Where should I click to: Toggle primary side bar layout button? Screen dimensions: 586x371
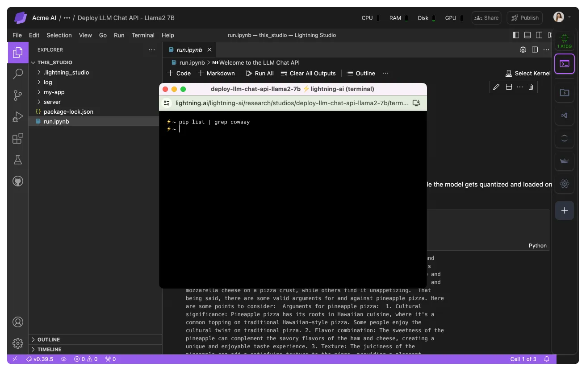tap(516, 35)
